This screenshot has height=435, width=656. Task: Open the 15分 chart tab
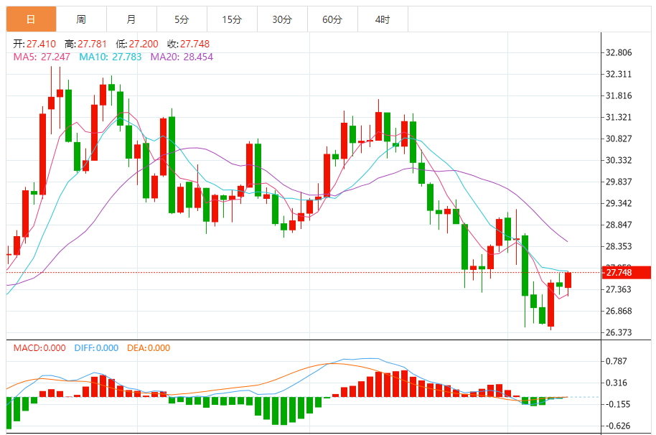pos(233,19)
